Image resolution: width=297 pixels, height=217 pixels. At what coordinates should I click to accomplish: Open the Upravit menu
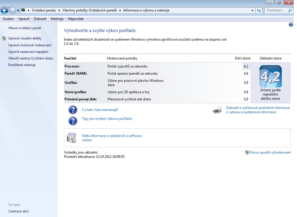tap(24, 19)
